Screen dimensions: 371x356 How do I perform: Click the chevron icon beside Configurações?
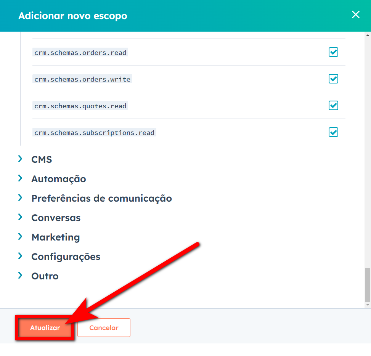point(20,256)
